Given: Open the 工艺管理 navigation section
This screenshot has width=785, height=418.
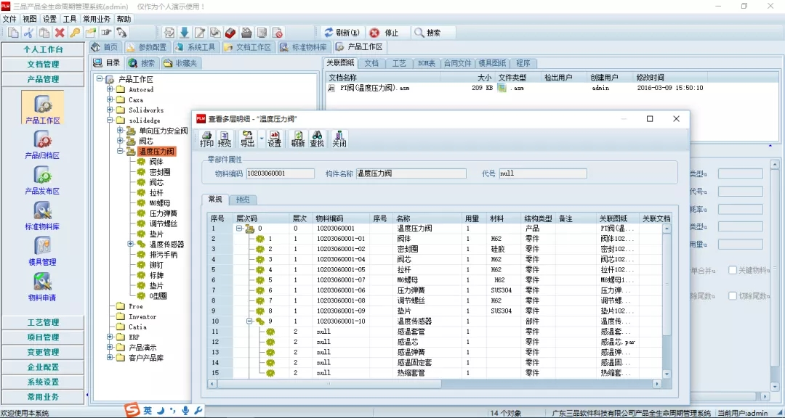Looking at the screenshot, I should click(43, 322).
